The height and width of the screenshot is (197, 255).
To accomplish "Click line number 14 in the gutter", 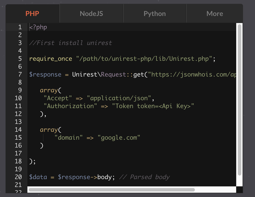I will coord(18,129).
